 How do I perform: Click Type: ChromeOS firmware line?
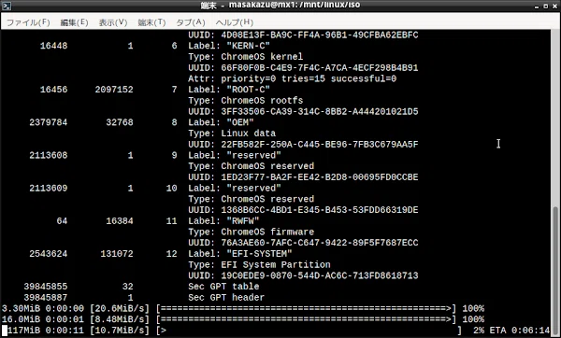[252, 232]
